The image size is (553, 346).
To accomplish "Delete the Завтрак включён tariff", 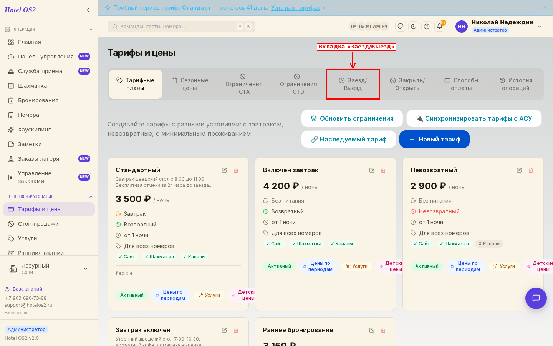I will coord(236,330).
